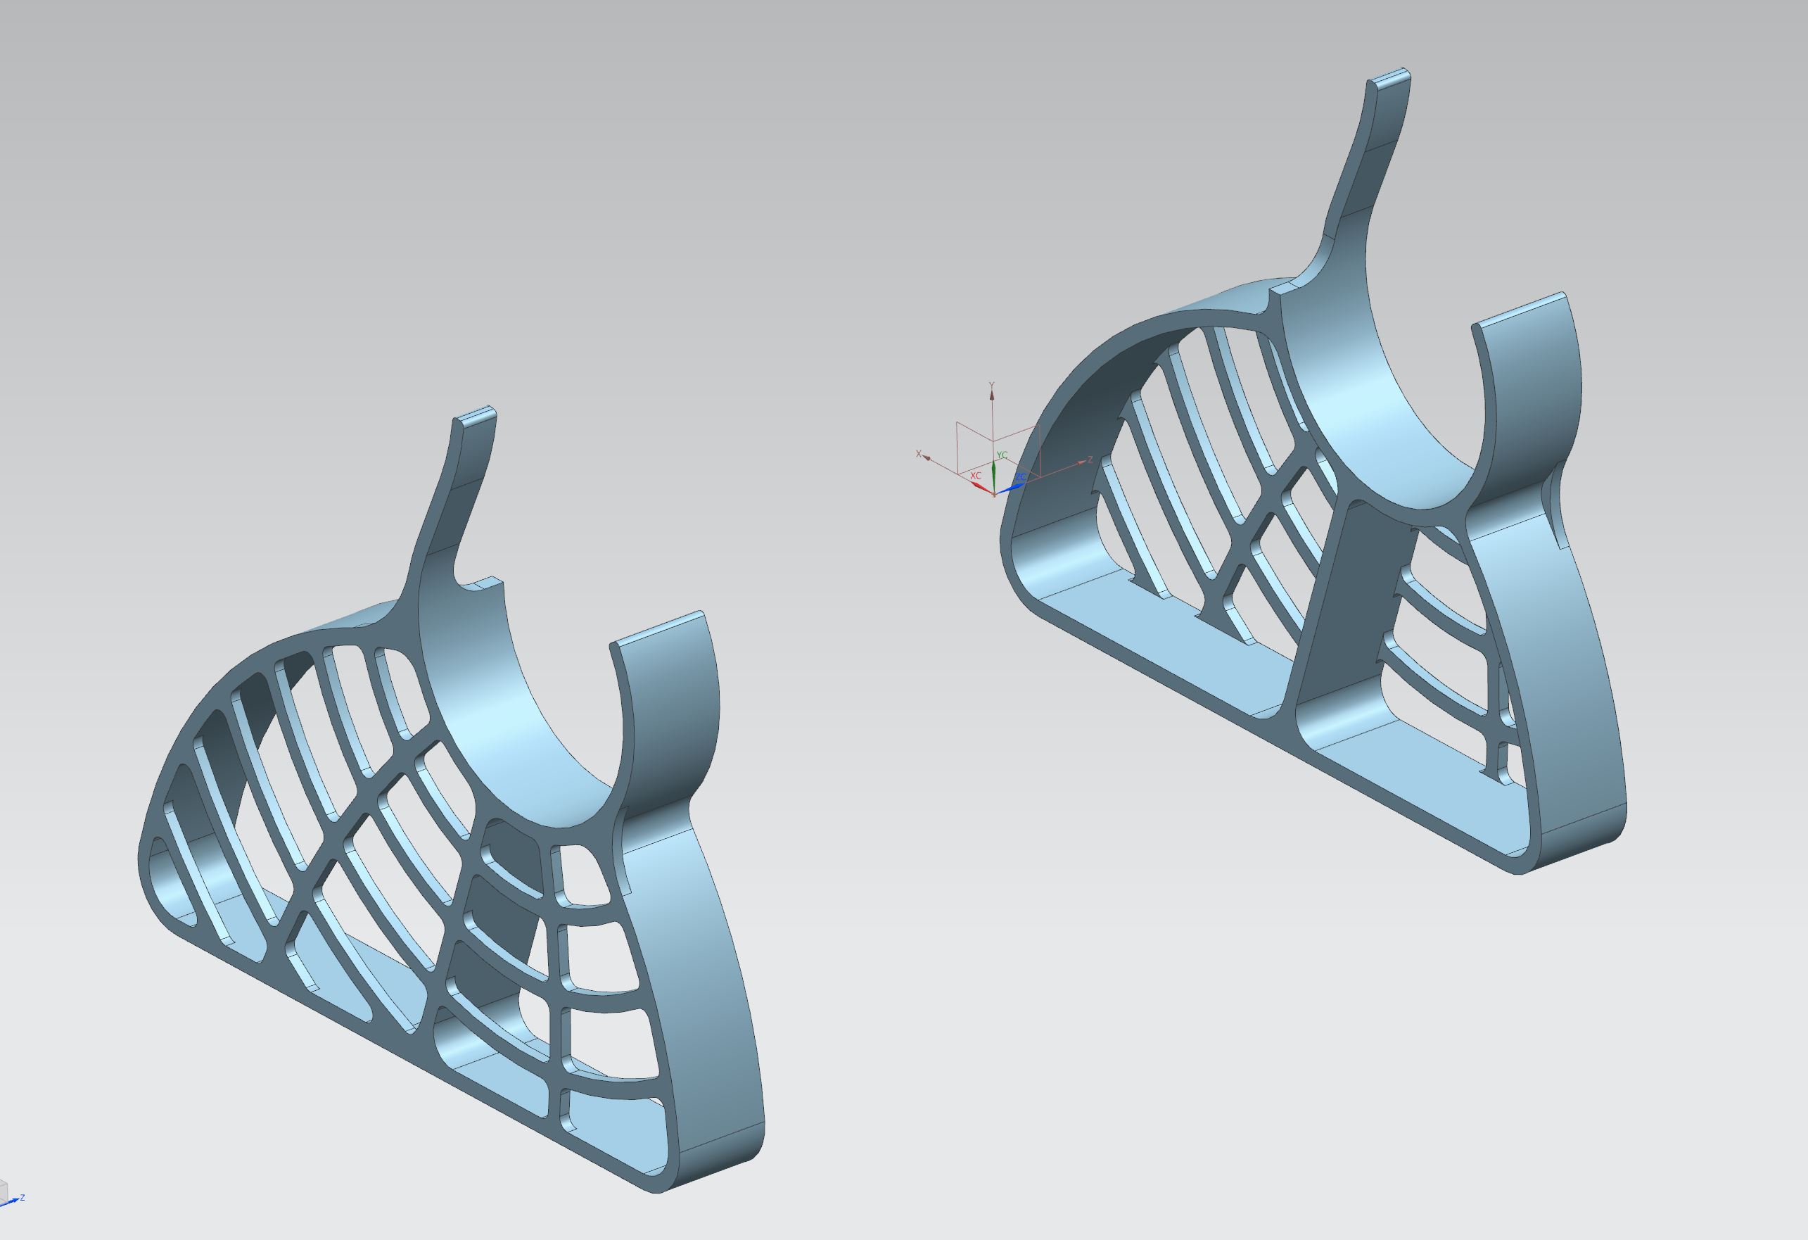
Task: Click the blue Z arrow of view triad
Action: (13, 1201)
